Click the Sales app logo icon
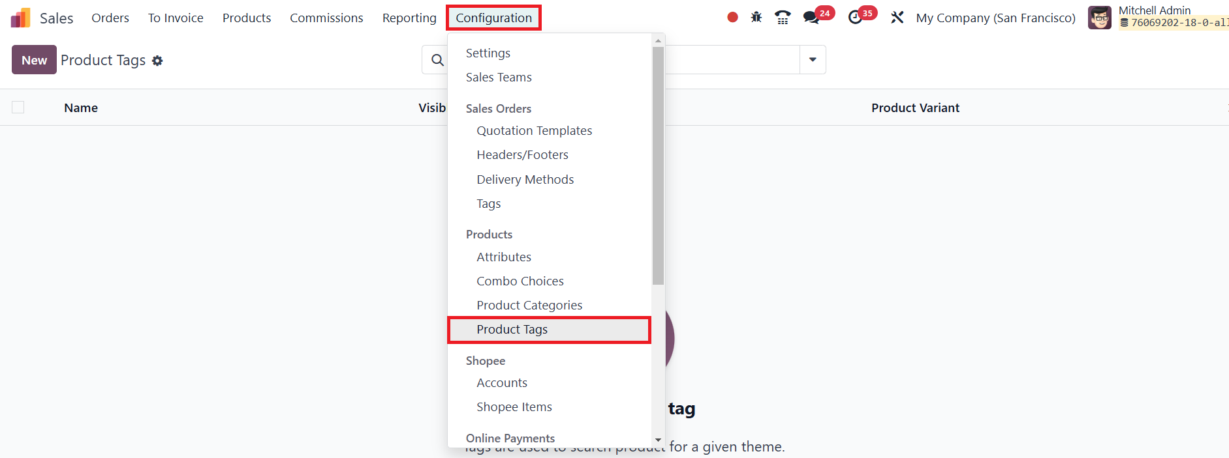Image resolution: width=1229 pixels, height=458 pixels. (x=20, y=18)
